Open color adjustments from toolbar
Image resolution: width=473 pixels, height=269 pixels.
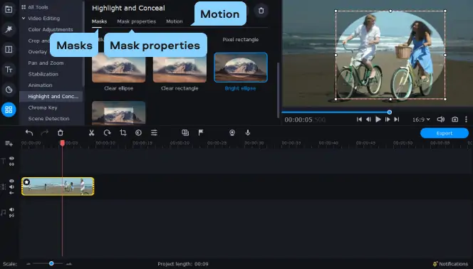[138, 132]
